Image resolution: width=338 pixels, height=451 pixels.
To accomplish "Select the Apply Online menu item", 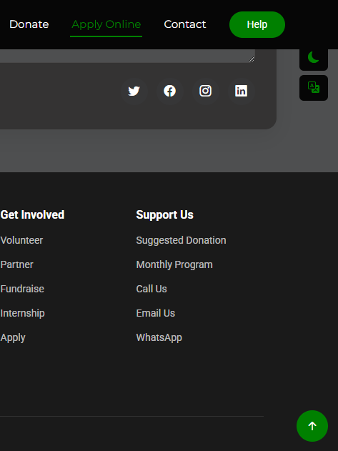I will coord(106,25).
